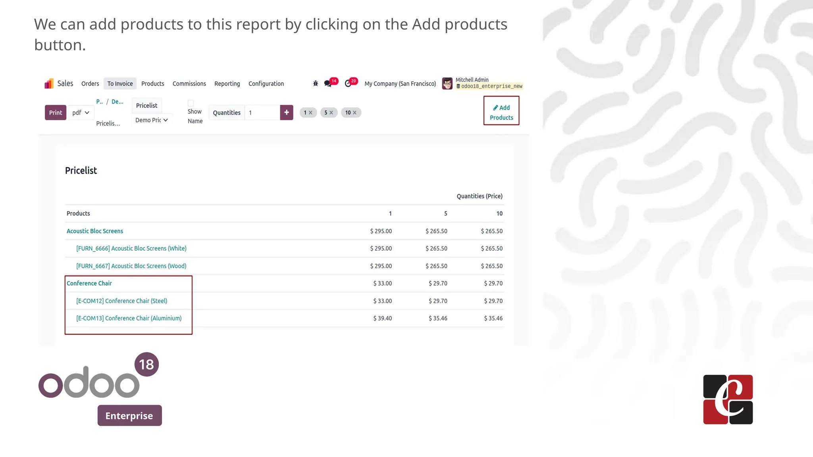Open the Products menu

coord(153,84)
